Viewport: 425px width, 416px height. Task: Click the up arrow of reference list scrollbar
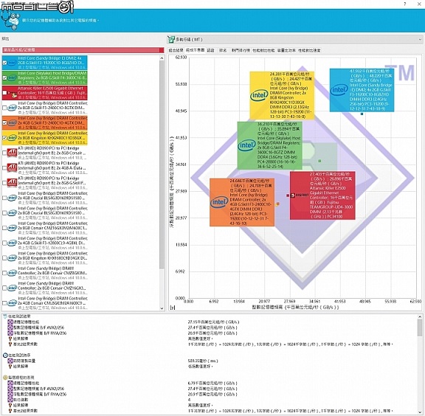pyautogui.click(x=162, y=58)
